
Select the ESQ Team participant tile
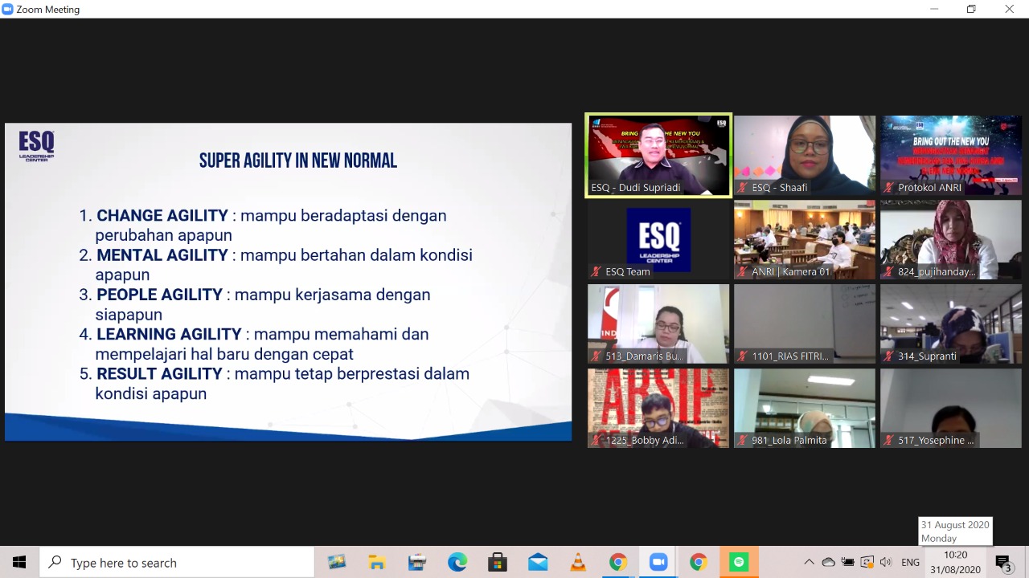(658, 239)
